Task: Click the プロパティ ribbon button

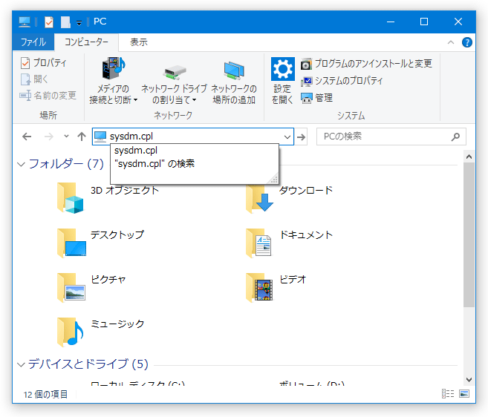Action: [43, 63]
